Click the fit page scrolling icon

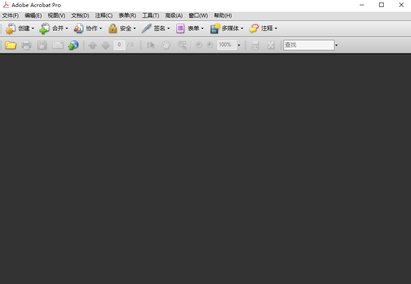click(x=255, y=45)
